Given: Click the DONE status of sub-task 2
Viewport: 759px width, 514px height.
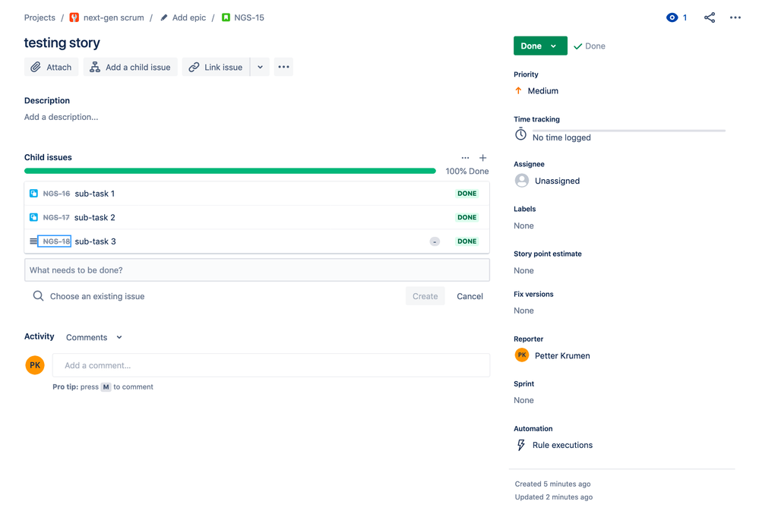Looking at the screenshot, I should coord(467,218).
